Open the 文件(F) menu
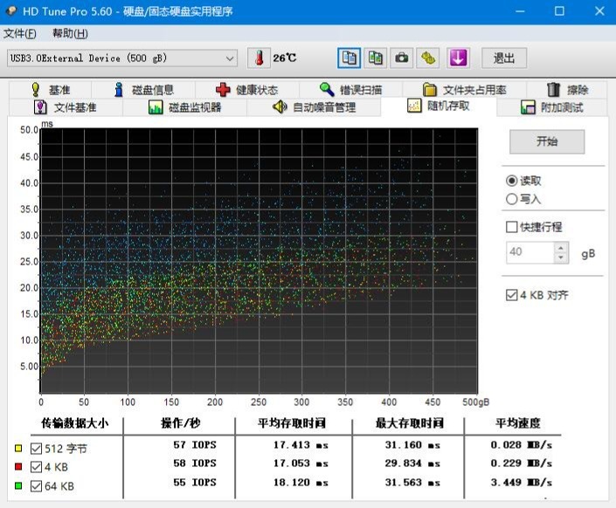The image size is (616, 508). [20, 33]
